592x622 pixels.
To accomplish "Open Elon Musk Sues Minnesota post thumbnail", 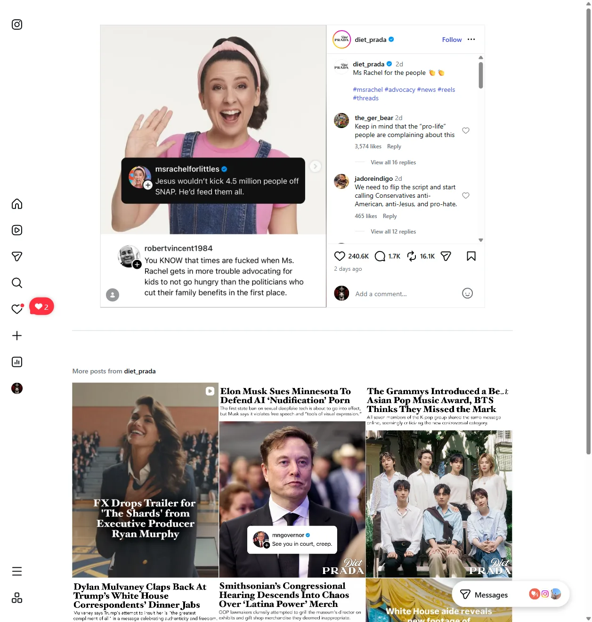I will (x=292, y=480).
